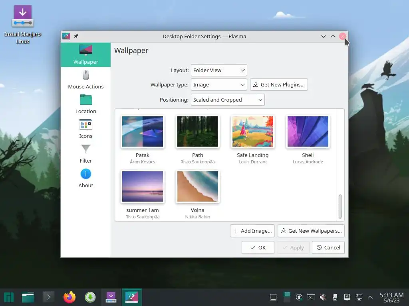Viewport: 409px width, 306px height.
Task: Expand hidden system tray icons arrow
Action: coord(370,297)
